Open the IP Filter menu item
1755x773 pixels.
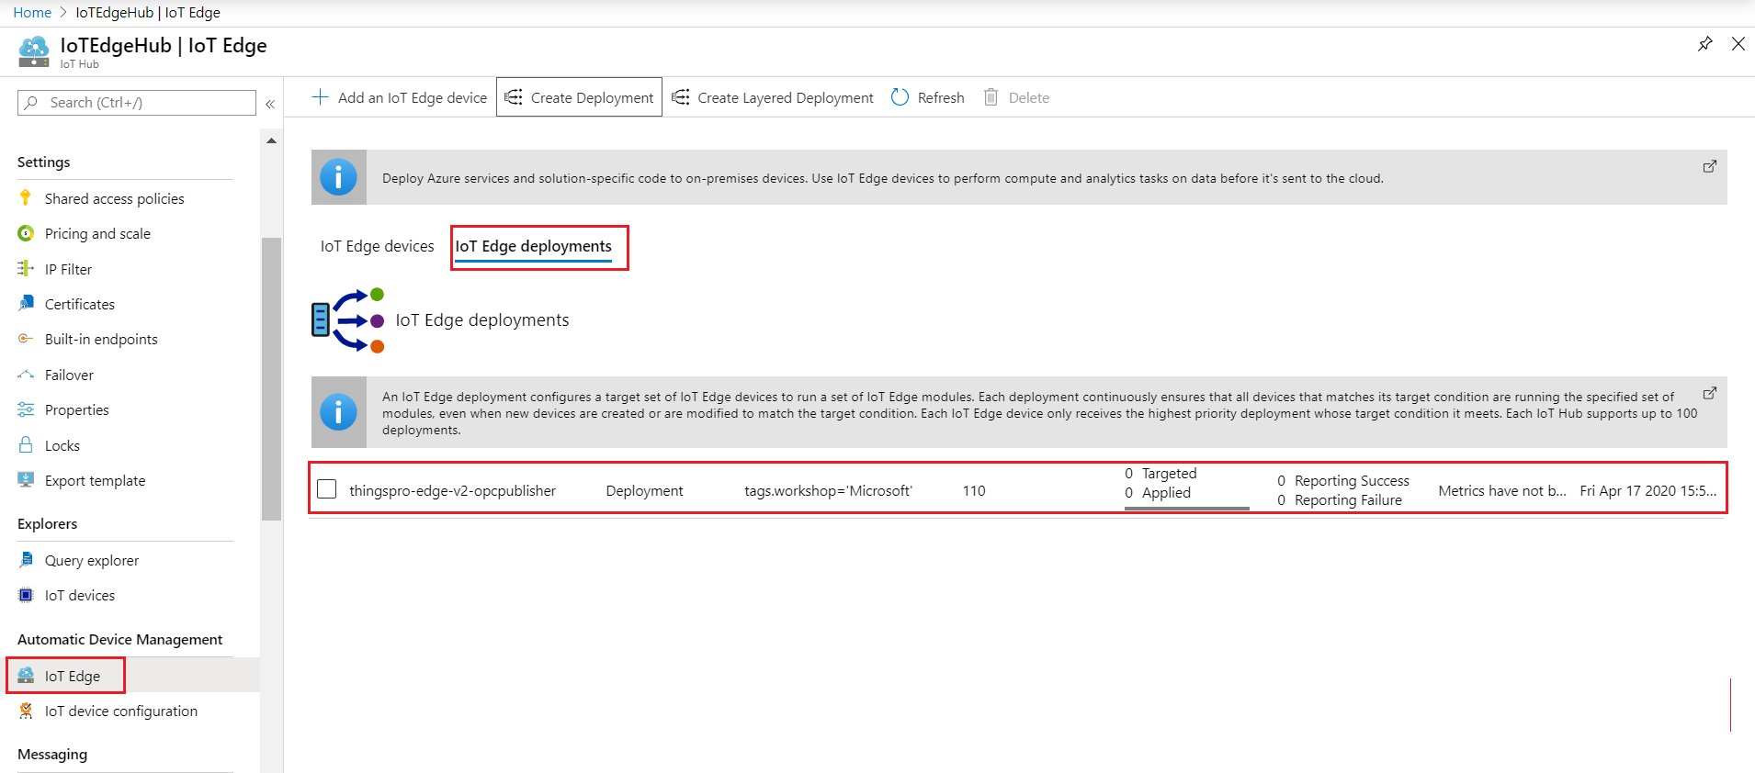click(x=68, y=269)
